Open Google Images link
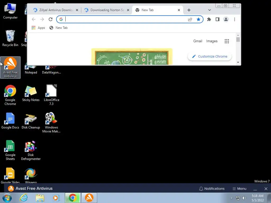 click(x=212, y=41)
